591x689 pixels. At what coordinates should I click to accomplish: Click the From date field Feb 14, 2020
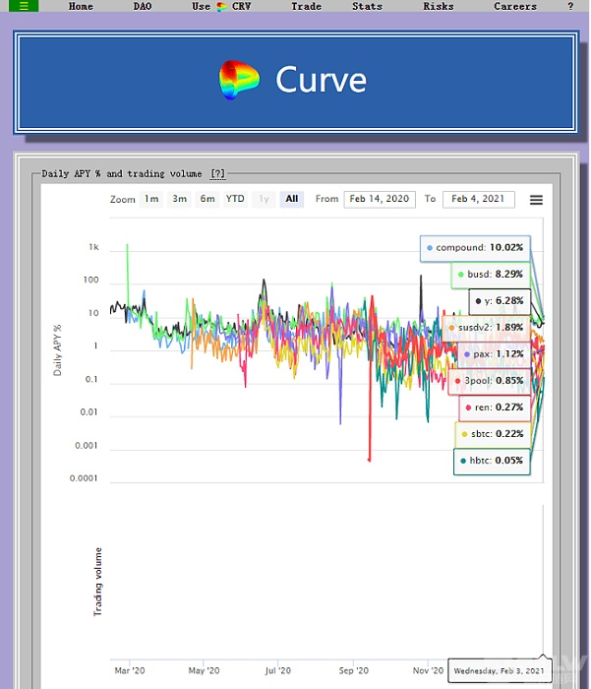click(380, 199)
